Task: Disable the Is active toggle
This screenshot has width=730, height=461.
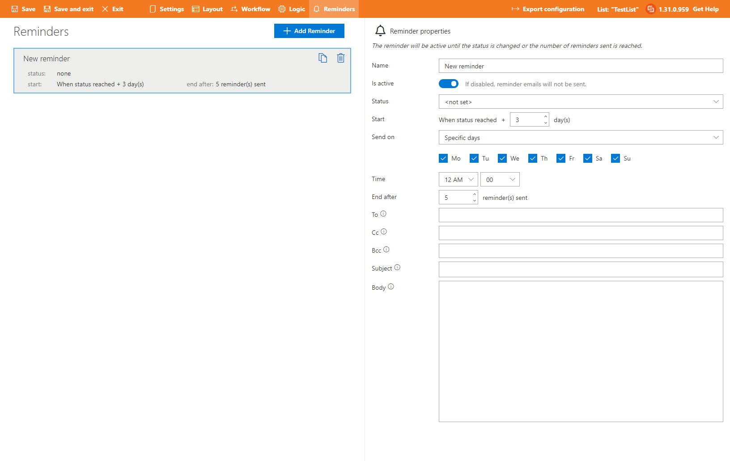Action: coord(449,84)
